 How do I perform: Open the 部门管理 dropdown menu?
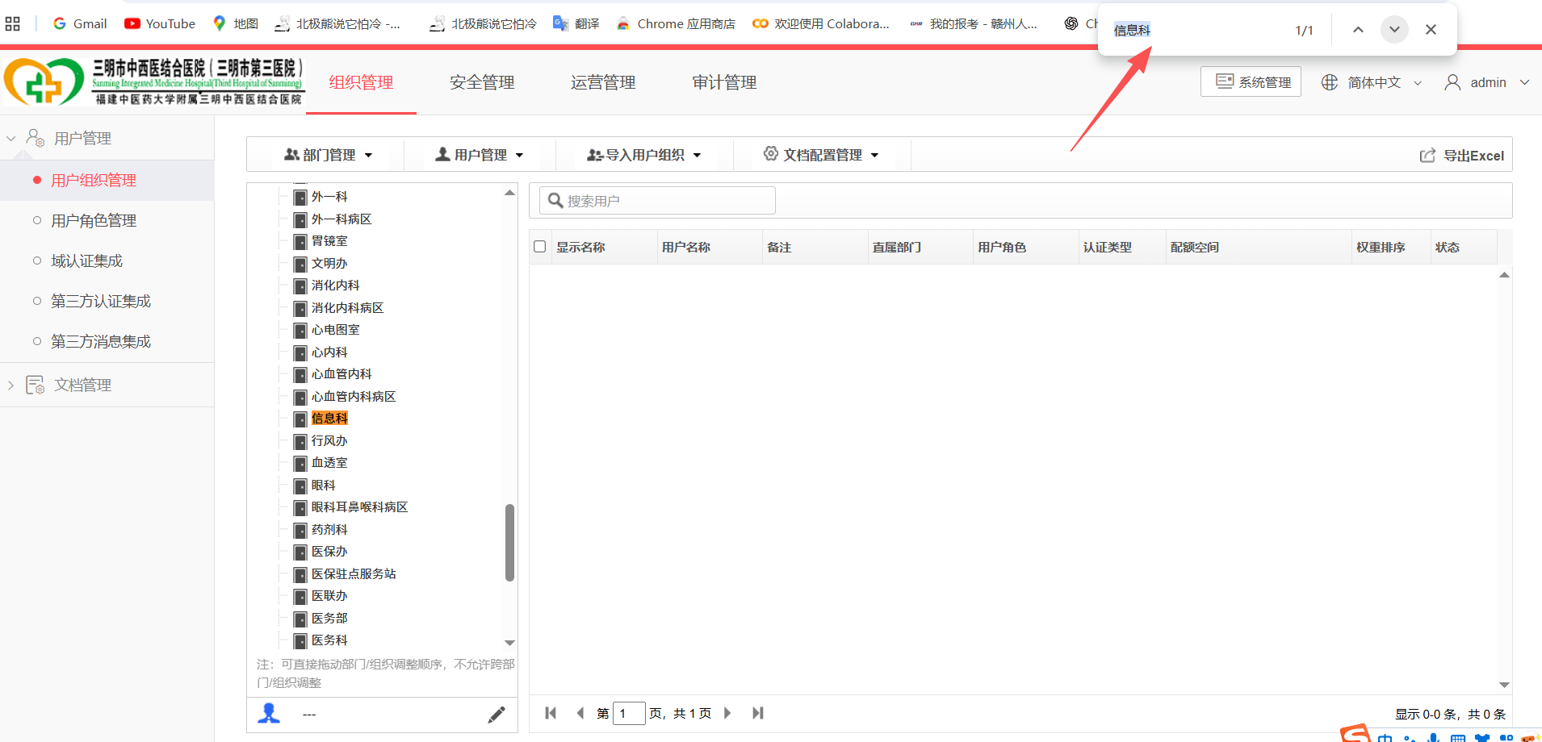329,155
